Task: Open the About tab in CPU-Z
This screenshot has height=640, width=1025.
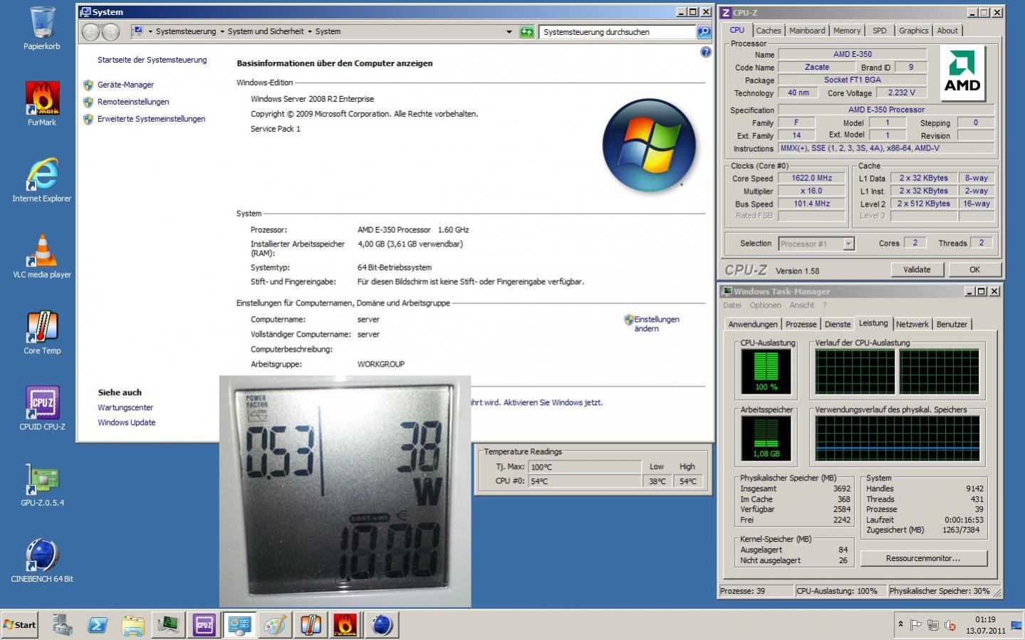Action: point(947,31)
